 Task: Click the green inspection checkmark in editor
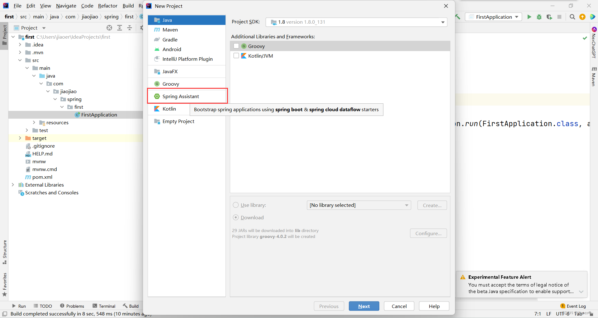[x=585, y=38]
